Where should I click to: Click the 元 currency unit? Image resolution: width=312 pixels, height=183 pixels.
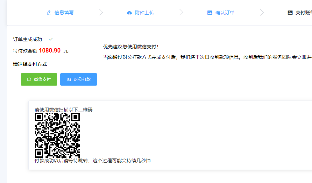pyautogui.click(x=66, y=51)
